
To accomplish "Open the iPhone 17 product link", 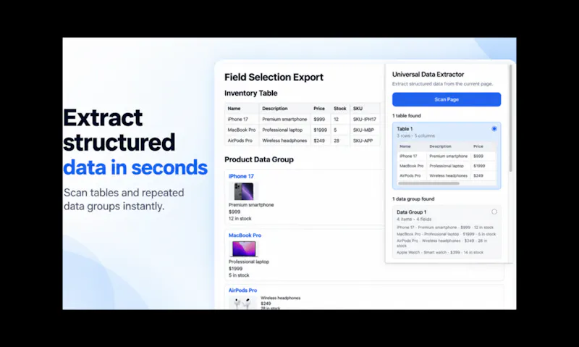I will point(241,176).
